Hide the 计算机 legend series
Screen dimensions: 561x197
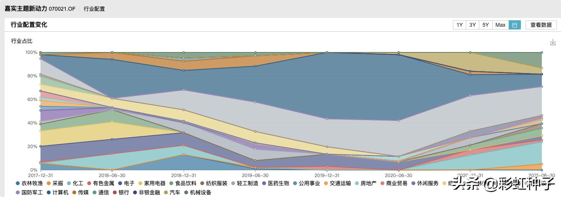(x=57, y=192)
